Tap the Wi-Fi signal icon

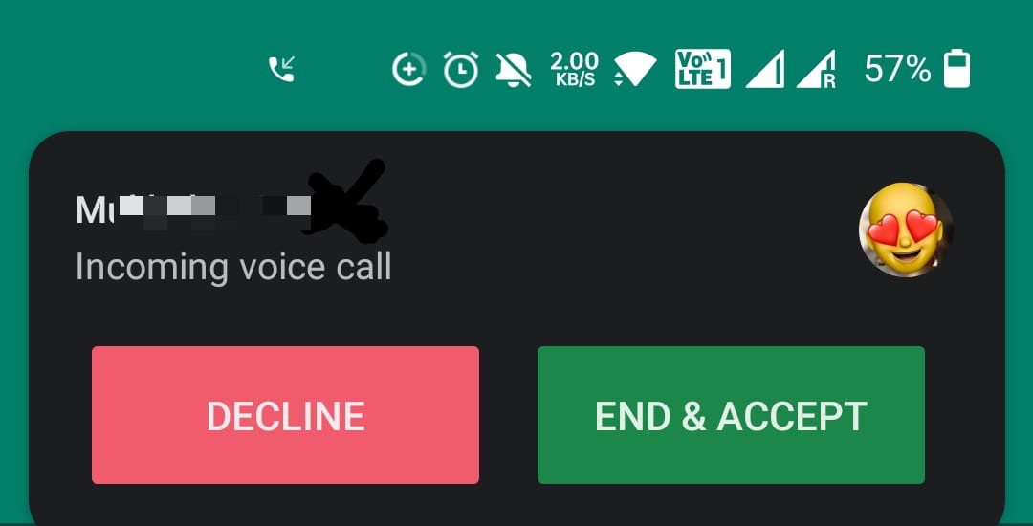[635, 69]
